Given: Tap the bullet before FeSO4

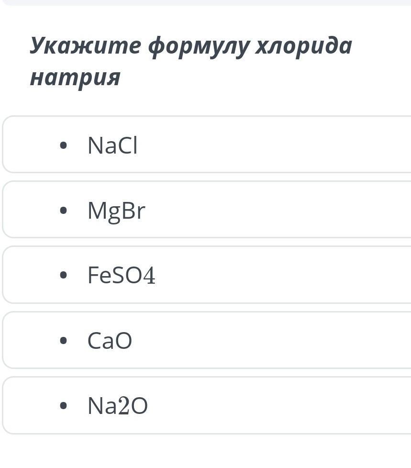Looking at the screenshot, I should coord(63,275).
